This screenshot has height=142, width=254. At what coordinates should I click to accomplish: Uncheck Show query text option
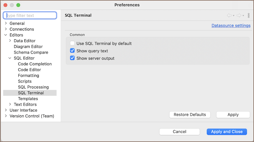pos(72,51)
